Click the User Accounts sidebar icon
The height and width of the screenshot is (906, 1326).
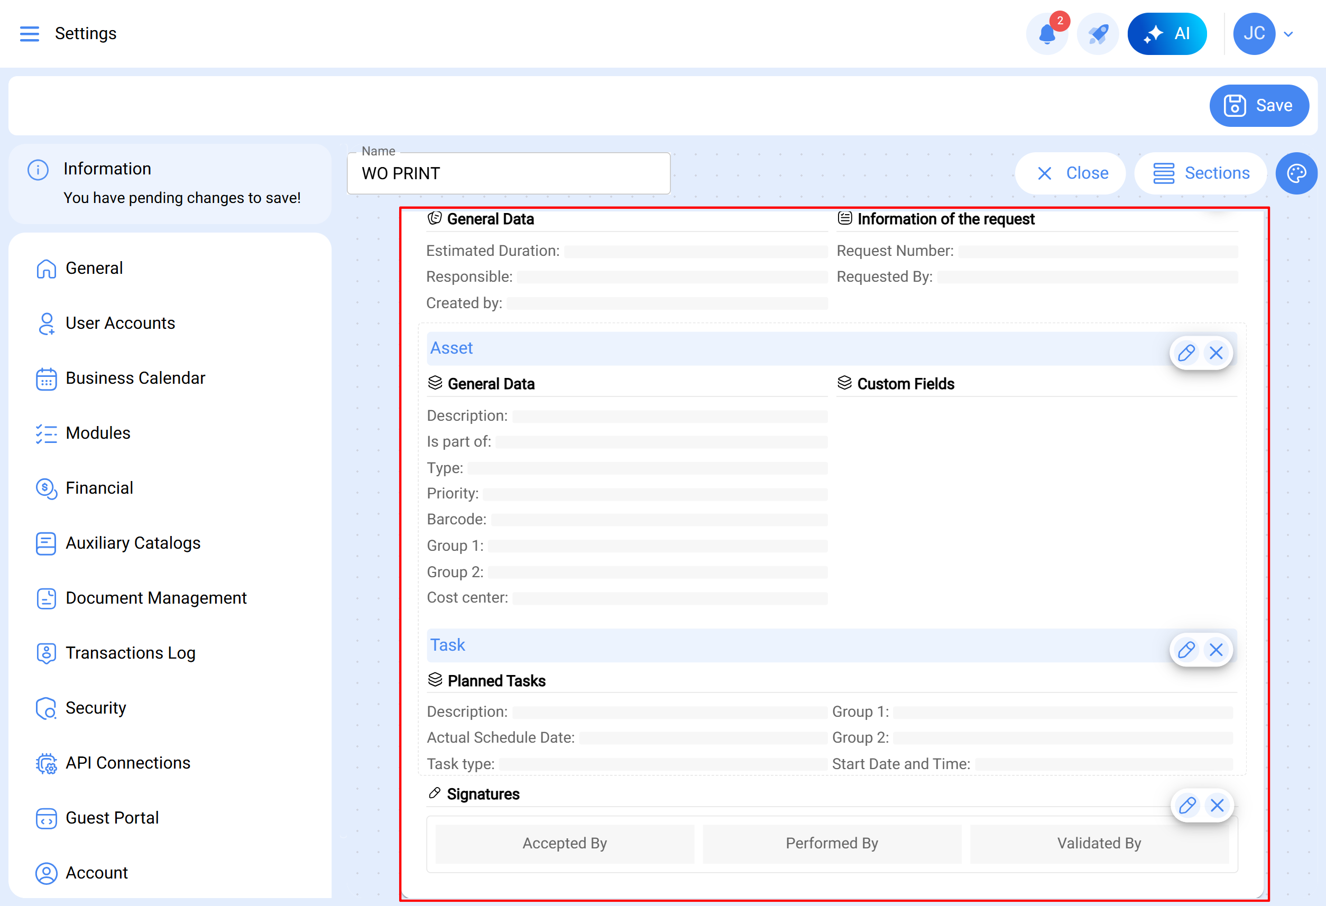45,323
